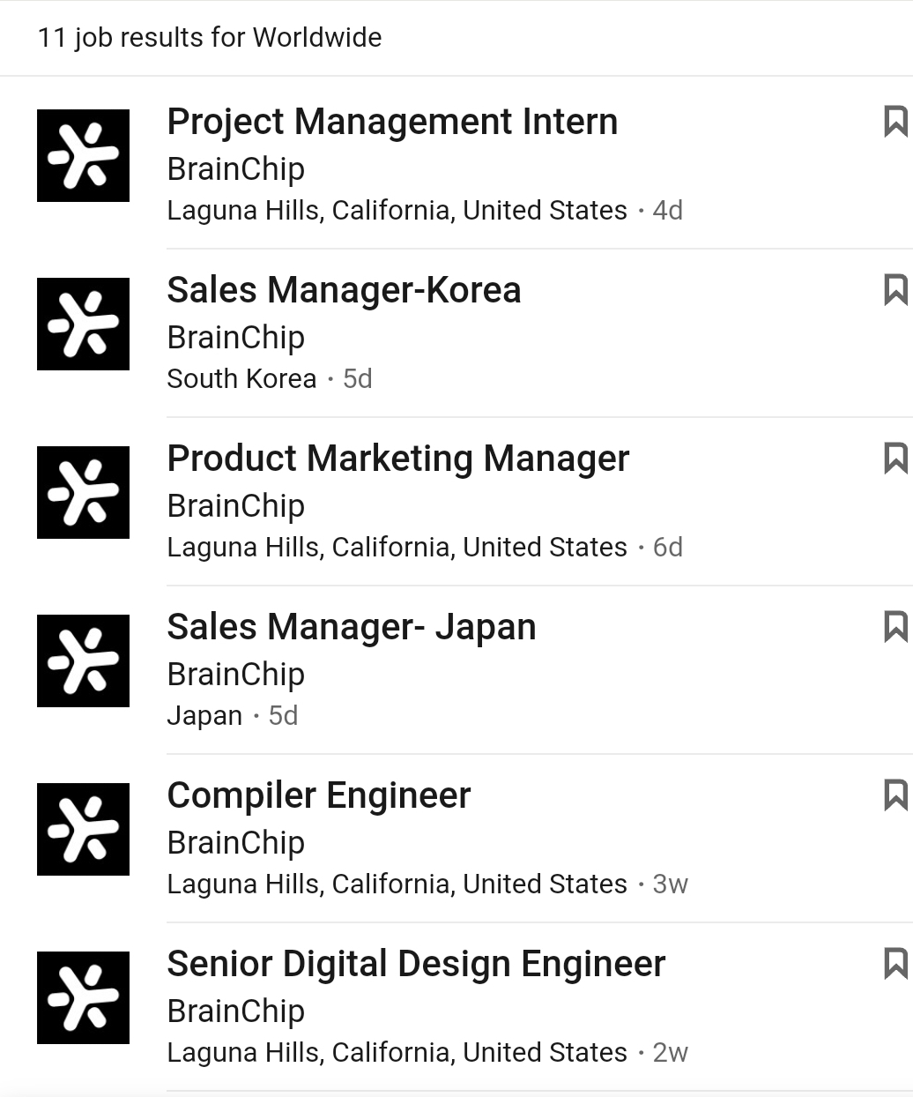913x1097 pixels.
Task: Save the Project Management Intern job
Action: tap(894, 122)
